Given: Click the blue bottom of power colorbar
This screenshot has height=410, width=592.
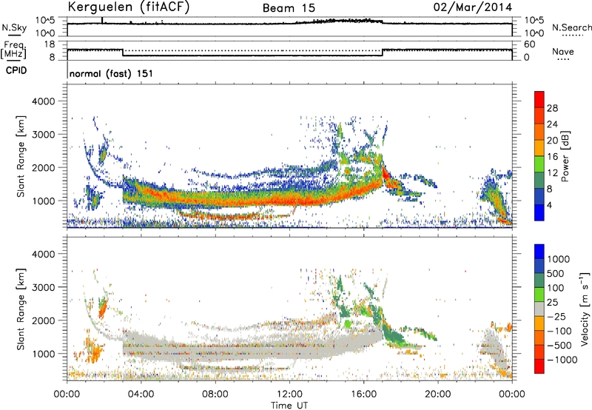Looking at the screenshot, I should [x=539, y=212].
